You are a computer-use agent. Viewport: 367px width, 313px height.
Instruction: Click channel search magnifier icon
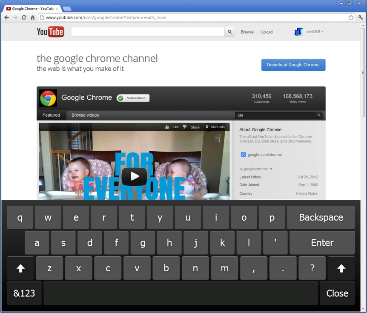(x=319, y=115)
